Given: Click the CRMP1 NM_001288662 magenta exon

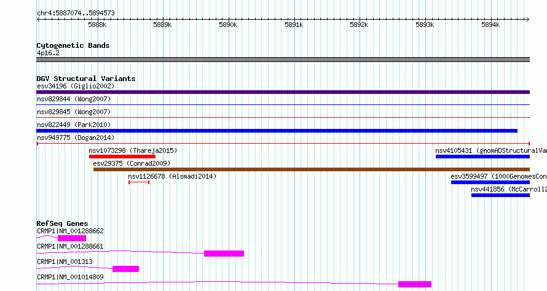Looking at the screenshot, I should [72, 238].
